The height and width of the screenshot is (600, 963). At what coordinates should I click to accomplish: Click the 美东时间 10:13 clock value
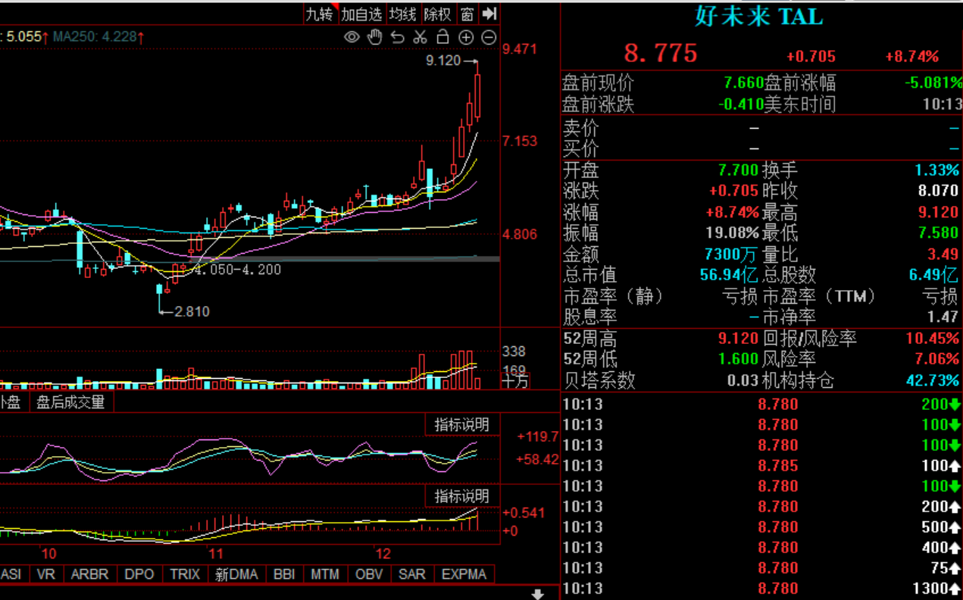click(x=943, y=104)
